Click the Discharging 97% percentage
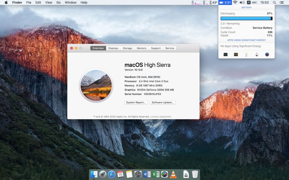 tap(270, 14)
